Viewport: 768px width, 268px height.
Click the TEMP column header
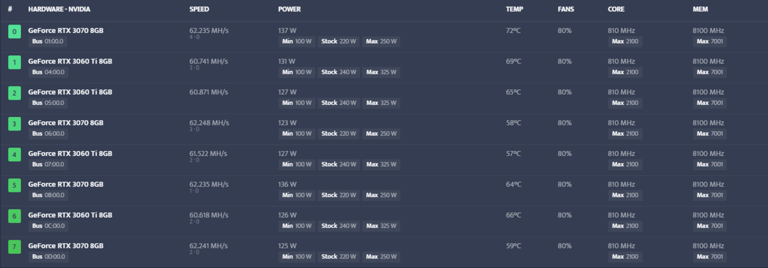click(x=514, y=10)
